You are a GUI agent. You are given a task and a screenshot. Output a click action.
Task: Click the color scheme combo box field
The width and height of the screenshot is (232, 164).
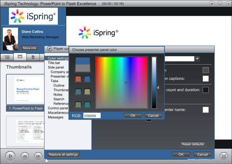point(179,59)
